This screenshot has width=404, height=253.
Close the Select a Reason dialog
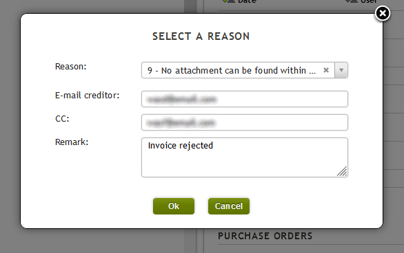(383, 13)
